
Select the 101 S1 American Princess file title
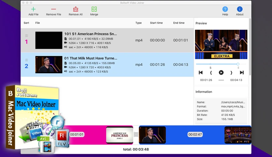tap(90, 34)
